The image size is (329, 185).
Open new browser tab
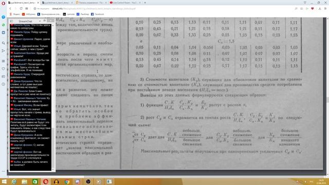(x=145, y=3)
